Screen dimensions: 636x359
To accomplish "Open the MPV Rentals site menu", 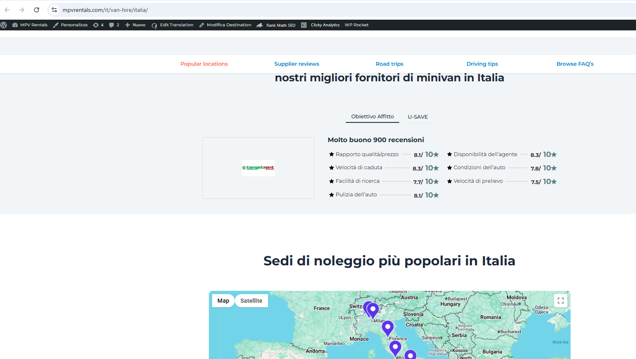I will tap(30, 25).
